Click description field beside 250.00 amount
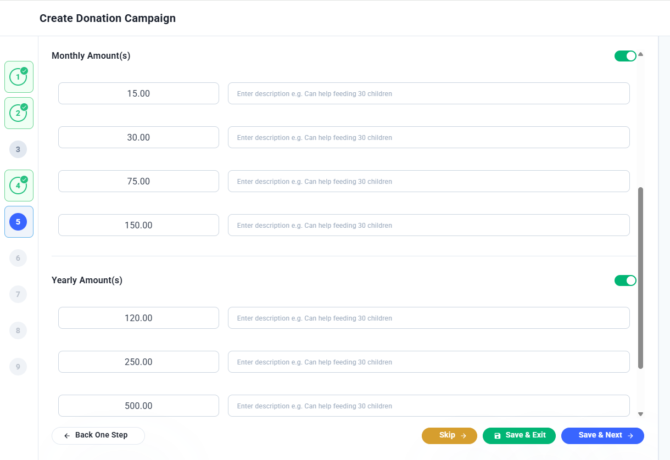 [429, 362]
